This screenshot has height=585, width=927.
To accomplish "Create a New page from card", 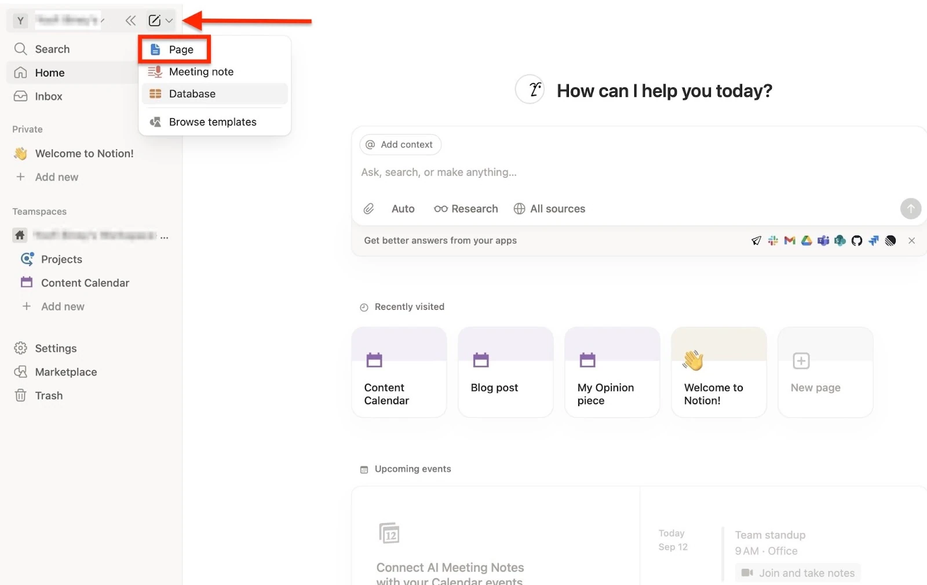I will (826, 372).
